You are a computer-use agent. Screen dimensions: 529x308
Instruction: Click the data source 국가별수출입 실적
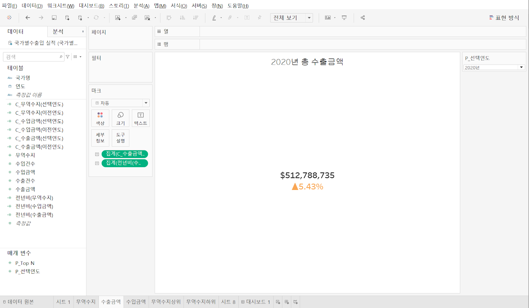[x=46, y=43]
